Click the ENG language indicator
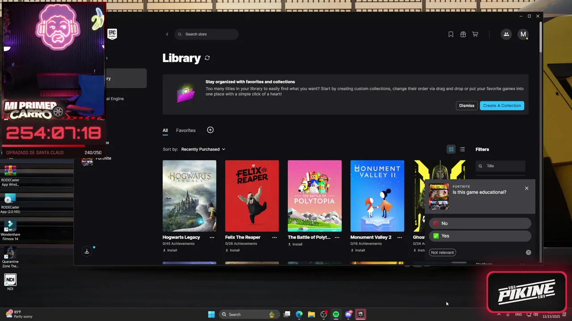 [518, 315]
